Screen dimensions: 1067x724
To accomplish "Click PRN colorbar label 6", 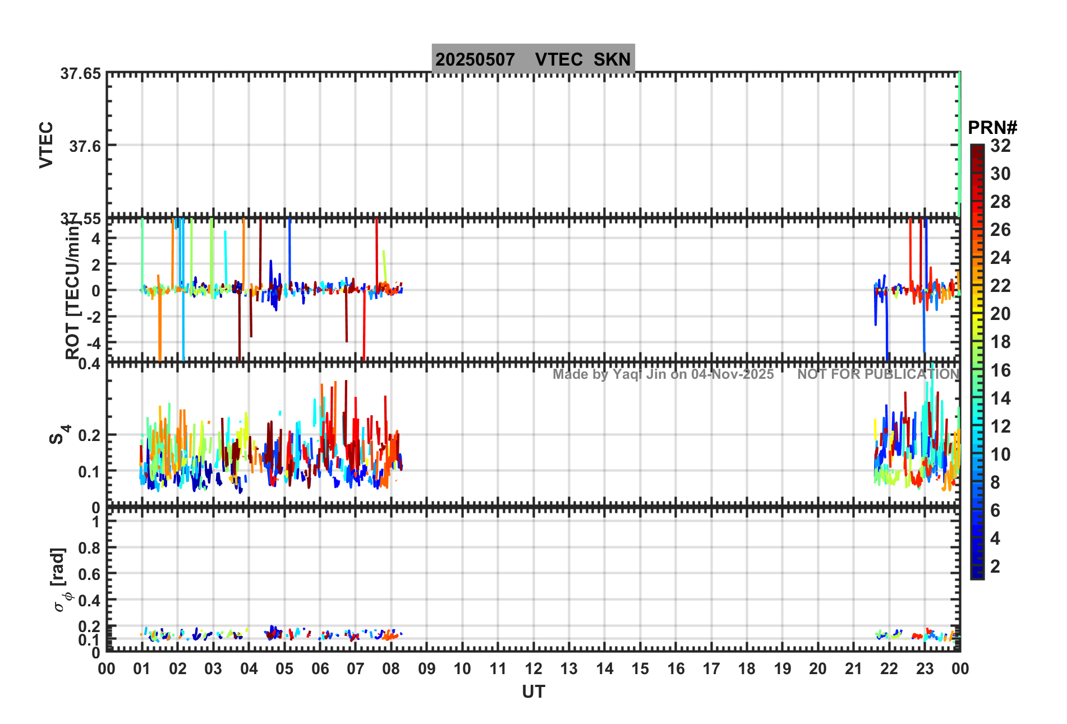I will pyautogui.click(x=995, y=510).
